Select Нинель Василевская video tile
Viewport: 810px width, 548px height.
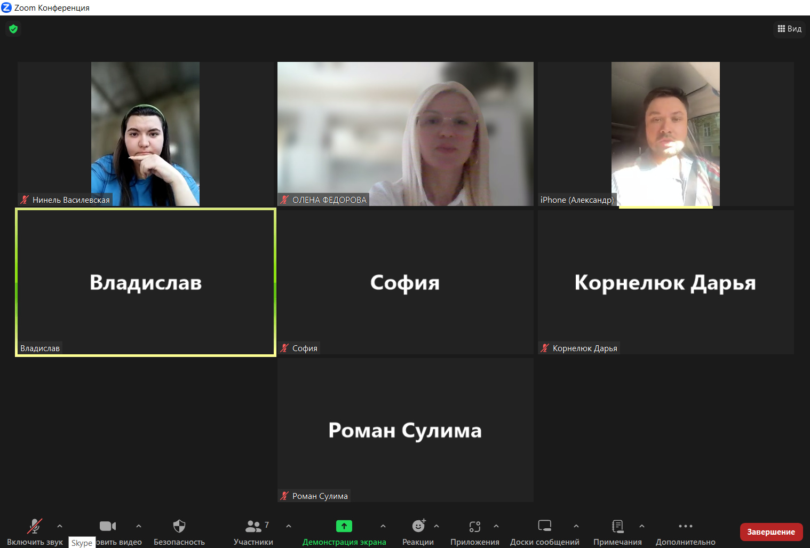pyautogui.click(x=146, y=134)
